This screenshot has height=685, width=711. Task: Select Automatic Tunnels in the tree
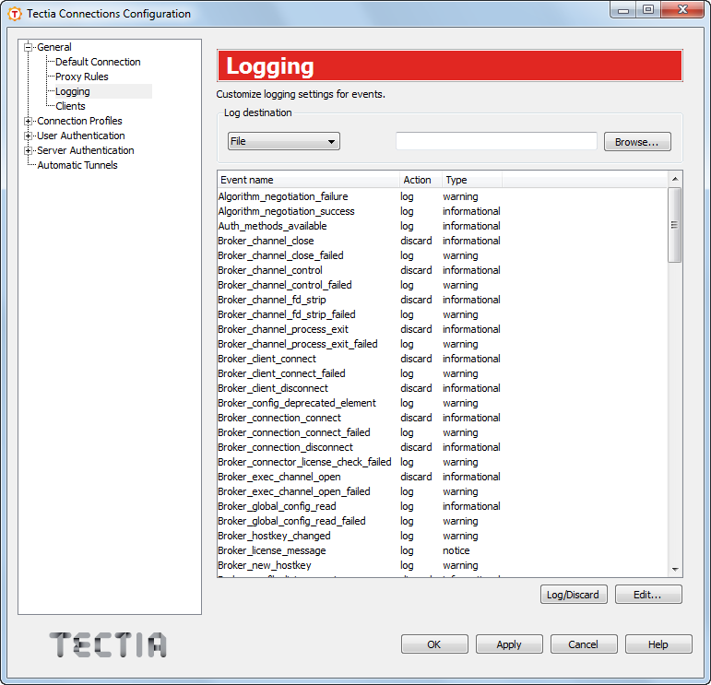[x=77, y=165]
